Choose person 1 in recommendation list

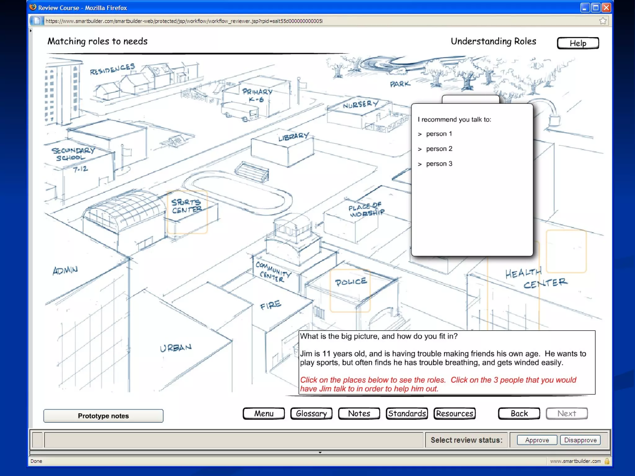[x=439, y=134]
